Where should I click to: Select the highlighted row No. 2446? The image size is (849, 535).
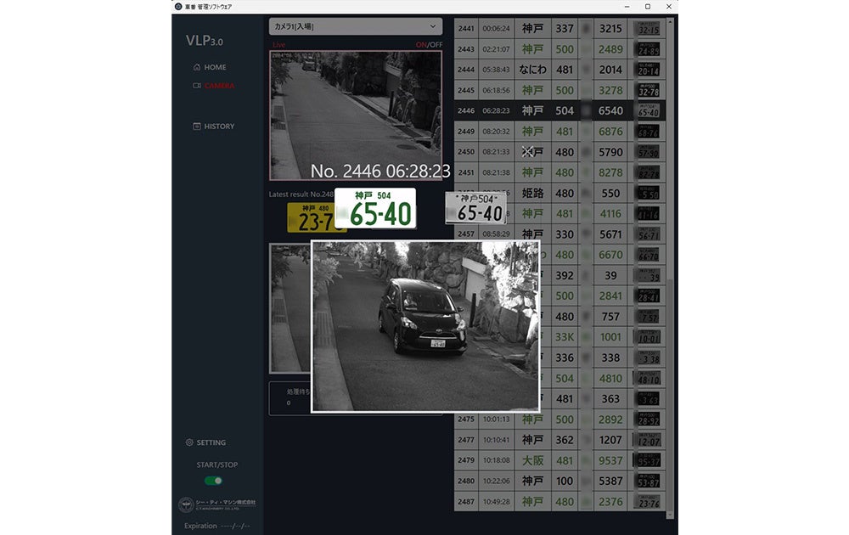[559, 110]
